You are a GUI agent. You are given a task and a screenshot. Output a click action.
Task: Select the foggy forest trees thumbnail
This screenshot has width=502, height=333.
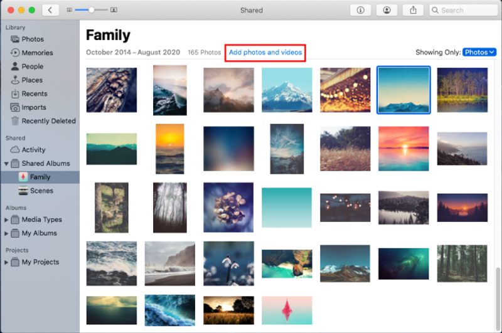[x=169, y=208]
